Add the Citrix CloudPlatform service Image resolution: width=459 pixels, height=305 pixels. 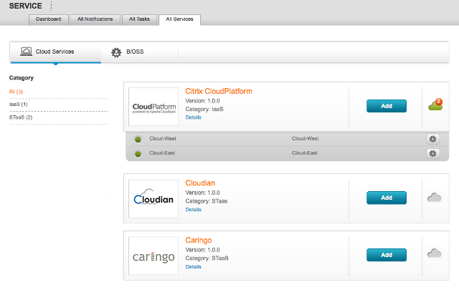386,106
